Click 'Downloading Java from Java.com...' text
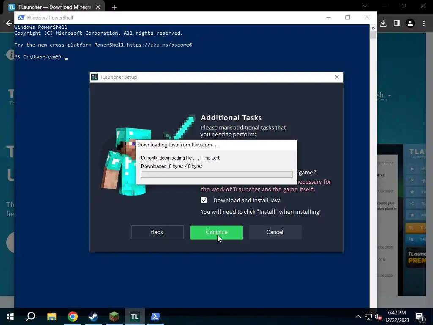Viewport: 433px width, 325px height. pos(178,145)
